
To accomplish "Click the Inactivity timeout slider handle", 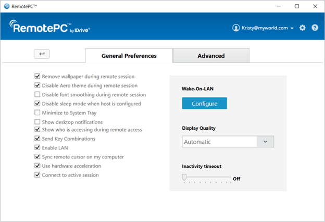I will 184,177.
